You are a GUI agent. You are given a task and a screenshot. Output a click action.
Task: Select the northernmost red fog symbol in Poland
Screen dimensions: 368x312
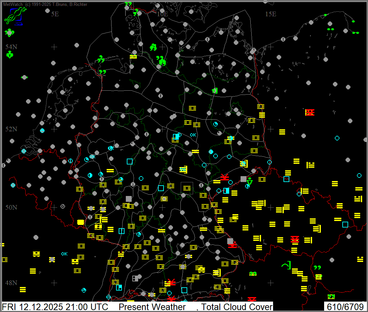pyautogui.click(x=310, y=112)
